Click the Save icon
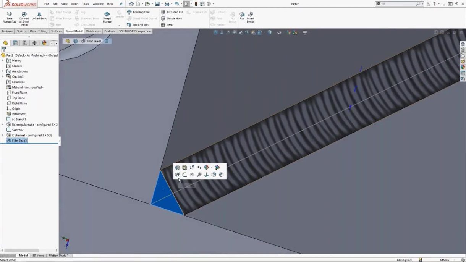This screenshot has height=262, width=466. tap(157, 4)
